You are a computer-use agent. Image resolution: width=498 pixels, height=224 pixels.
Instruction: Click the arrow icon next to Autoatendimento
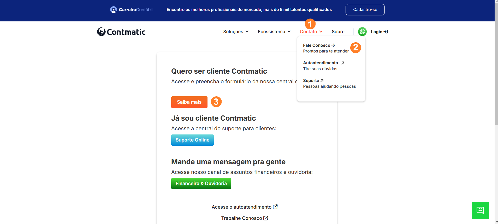pos(343,63)
